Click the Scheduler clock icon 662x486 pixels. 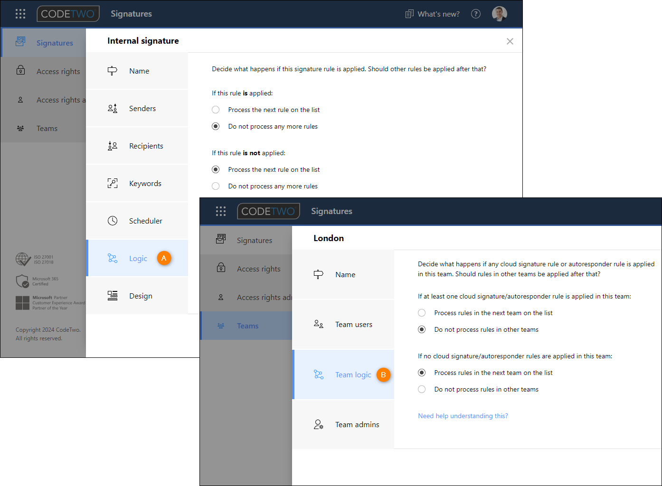(113, 221)
